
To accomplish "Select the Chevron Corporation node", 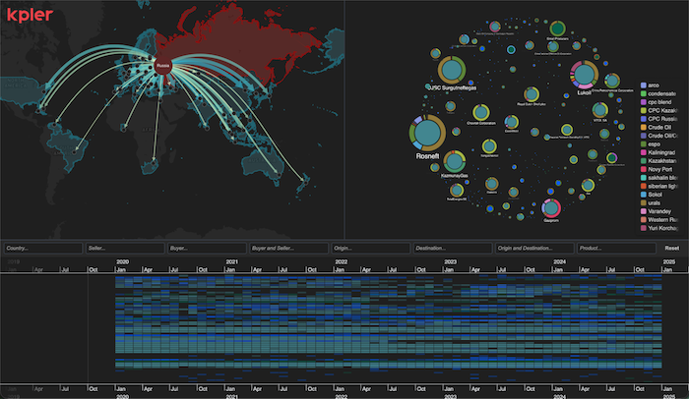I will (x=480, y=112).
